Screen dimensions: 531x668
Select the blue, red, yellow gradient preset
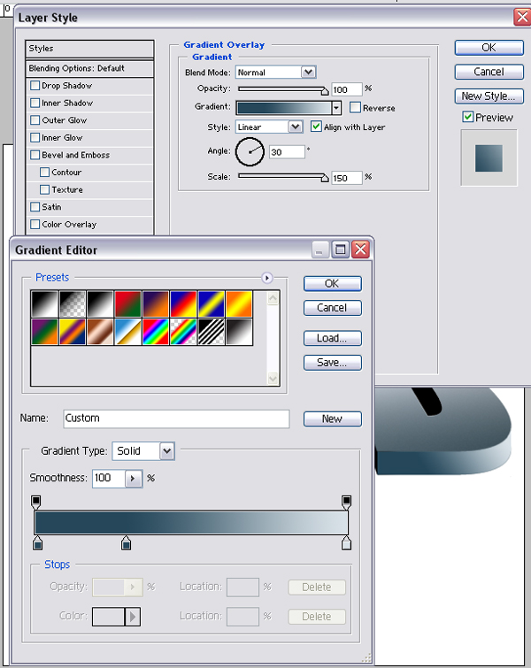coord(183,303)
